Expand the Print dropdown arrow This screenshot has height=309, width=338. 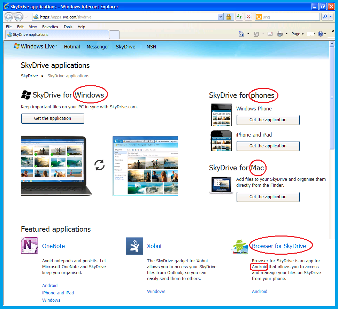pos(286,34)
